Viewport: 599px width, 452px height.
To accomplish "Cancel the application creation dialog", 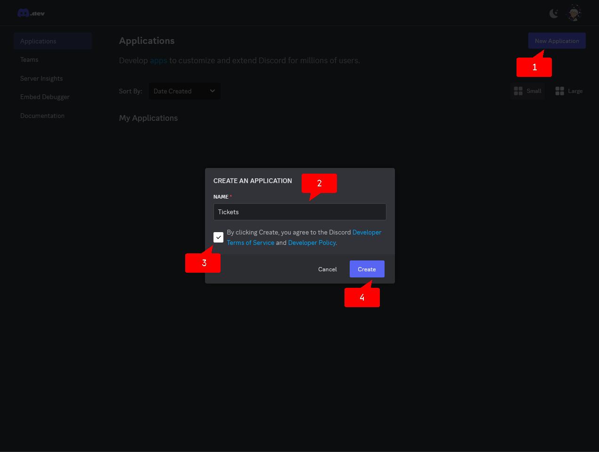I will [x=327, y=269].
